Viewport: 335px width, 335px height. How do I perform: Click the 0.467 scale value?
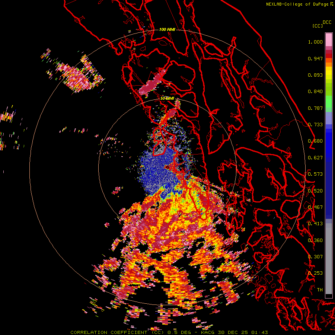315,207
